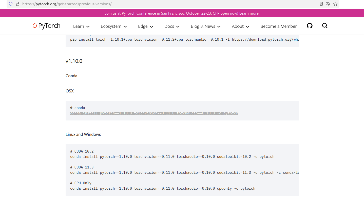
Task: Open the PyTorch GitHub icon link
Action: [x=310, y=26]
